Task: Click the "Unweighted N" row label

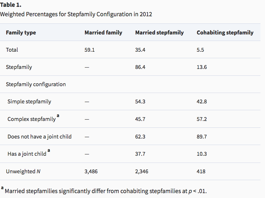Action: click(23, 171)
